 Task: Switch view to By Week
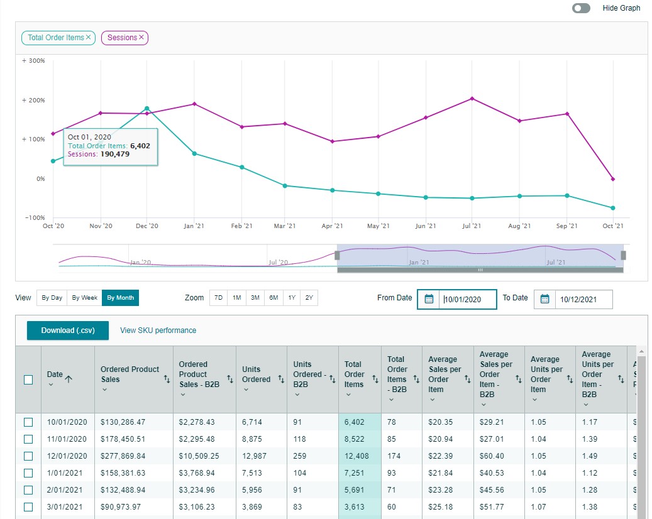[84, 298]
